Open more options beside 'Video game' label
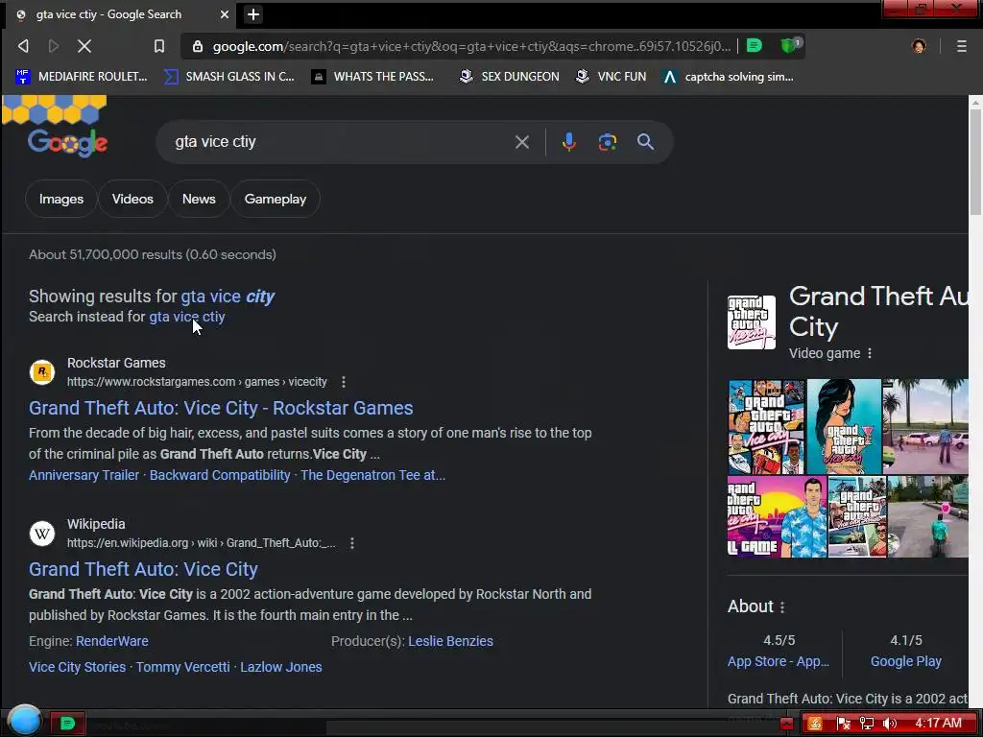 pyautogui.click(x=869, y=353)
